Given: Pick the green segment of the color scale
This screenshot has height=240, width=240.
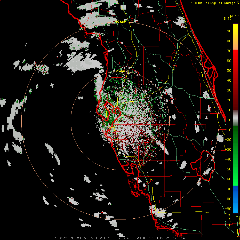Looking at the screenshot, I should pyautogui.click(x=235, y=155).
